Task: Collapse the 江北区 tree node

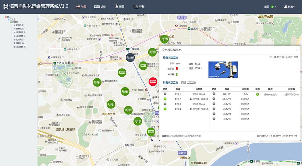Action: coord(9,19)
